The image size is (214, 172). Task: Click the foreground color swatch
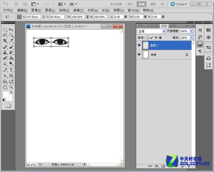(6, 94)
